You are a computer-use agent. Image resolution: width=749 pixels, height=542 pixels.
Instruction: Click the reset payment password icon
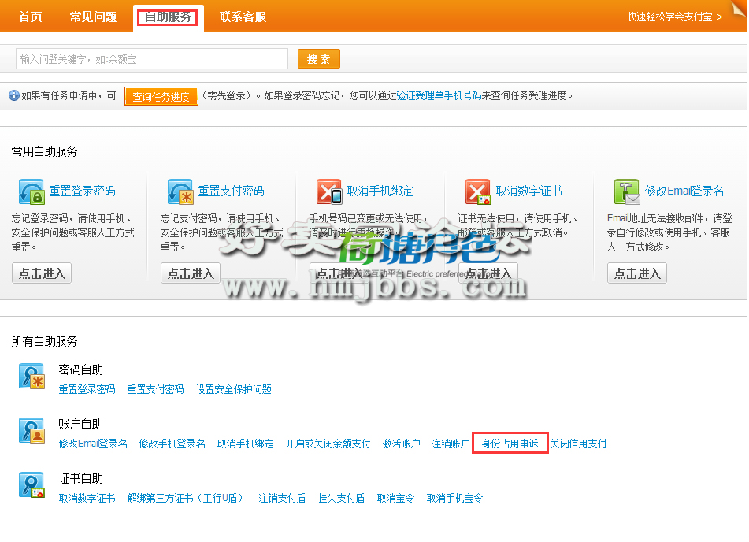[180, 191]
